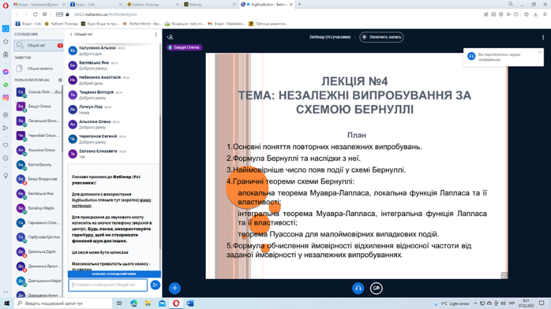Click Включить запись recording button
This screenshot has width=551, height=309.
[381, 37]
